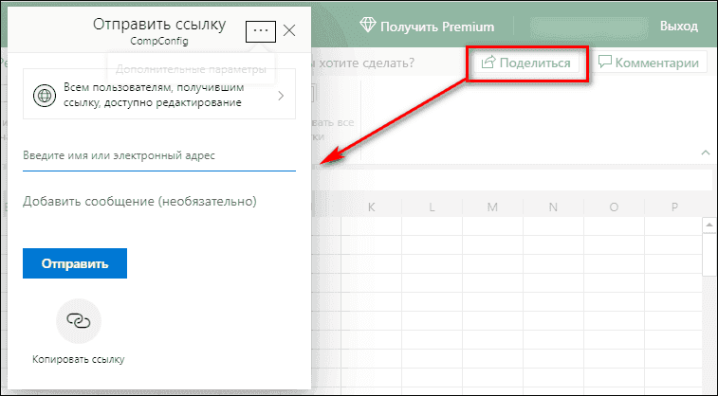Click 'Копировать ссылку' label
718x396 pixels.
[79, 359]
